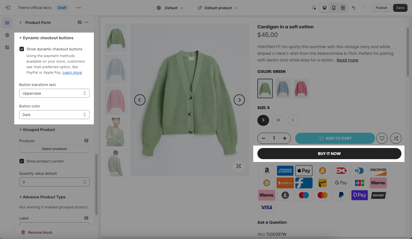The height and width of the screenshot is (239, 412).
Task: Publish the theme
Action: (381, 8)
